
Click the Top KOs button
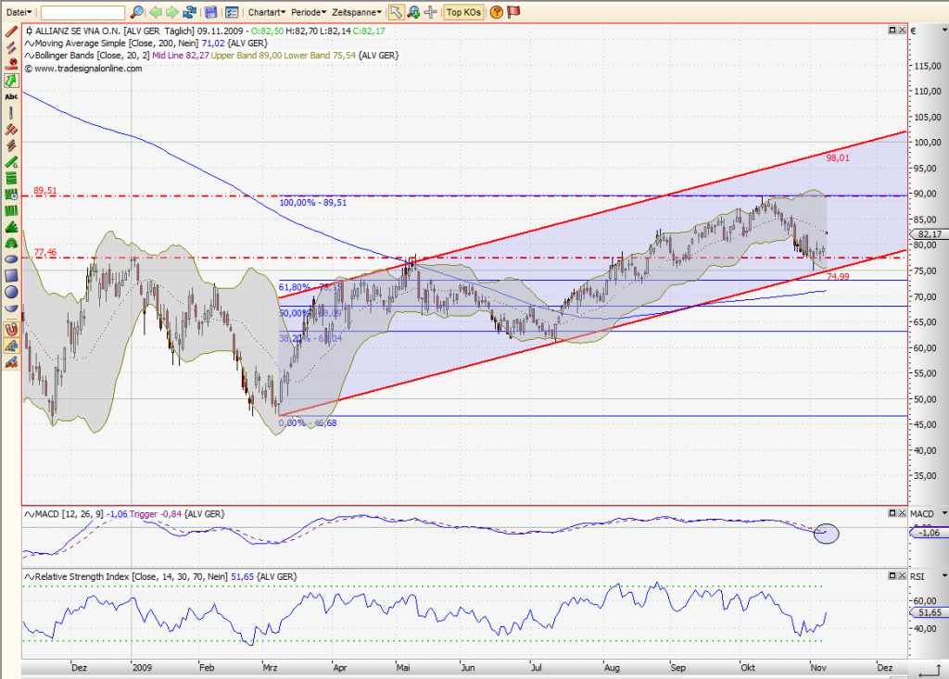[463, 12]
